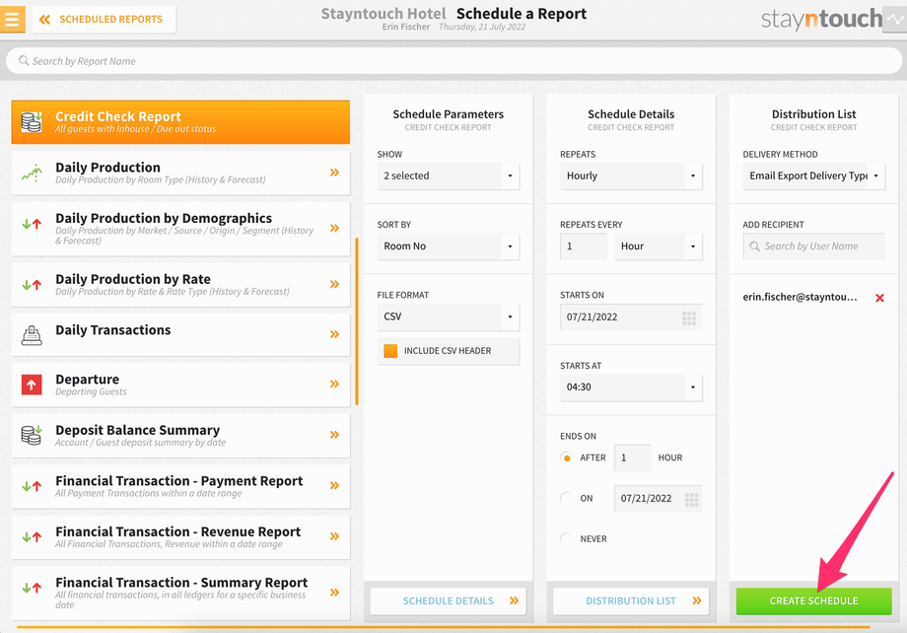Click the Daily Transactions register icon
Image resolution: width=907 pixels, height=633 pixels.
(x=32, y=335)
